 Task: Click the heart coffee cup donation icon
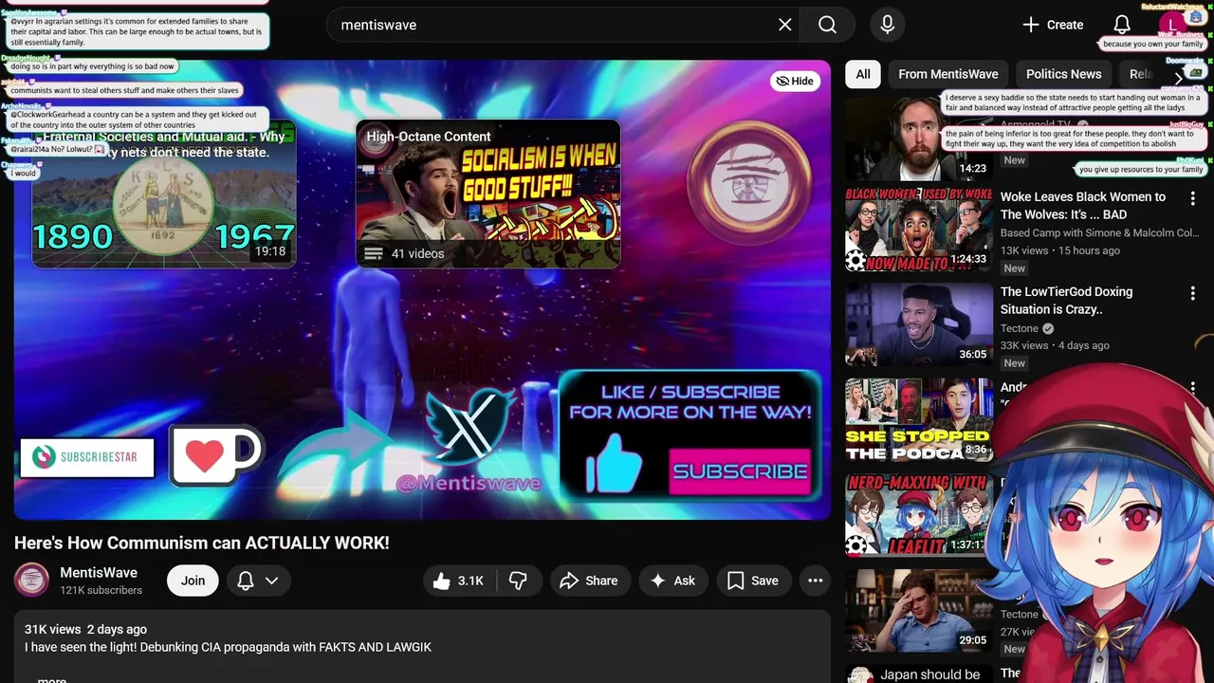[x=216, y=455]
